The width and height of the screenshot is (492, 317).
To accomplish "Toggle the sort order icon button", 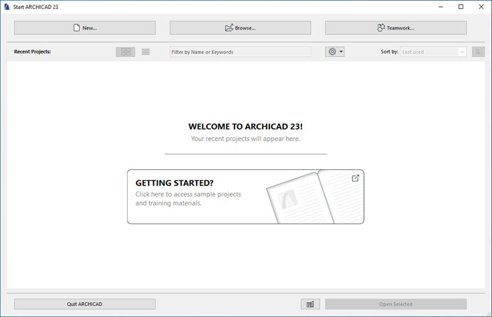I will pyautogui.click(x=478, y=52).
